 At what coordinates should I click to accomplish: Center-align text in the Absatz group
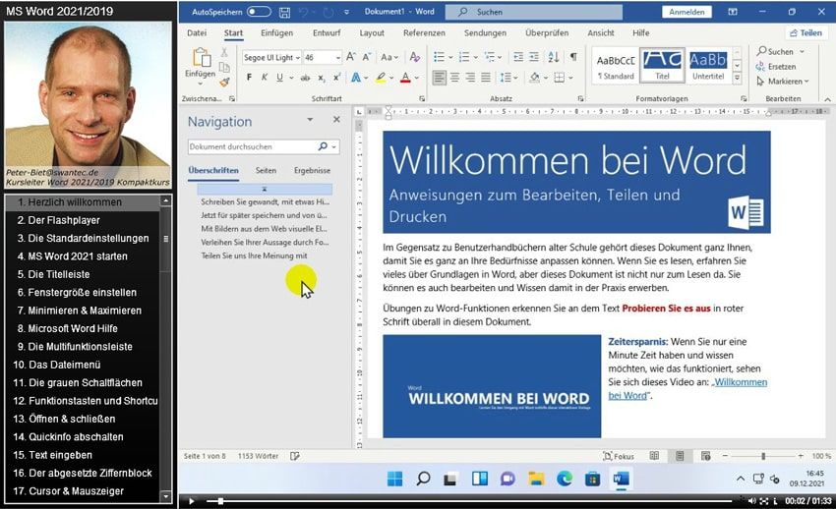point(454,78)
